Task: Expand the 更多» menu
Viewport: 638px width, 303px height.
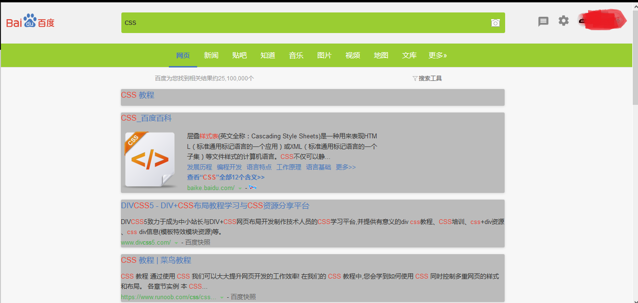Action: point(437,56)
